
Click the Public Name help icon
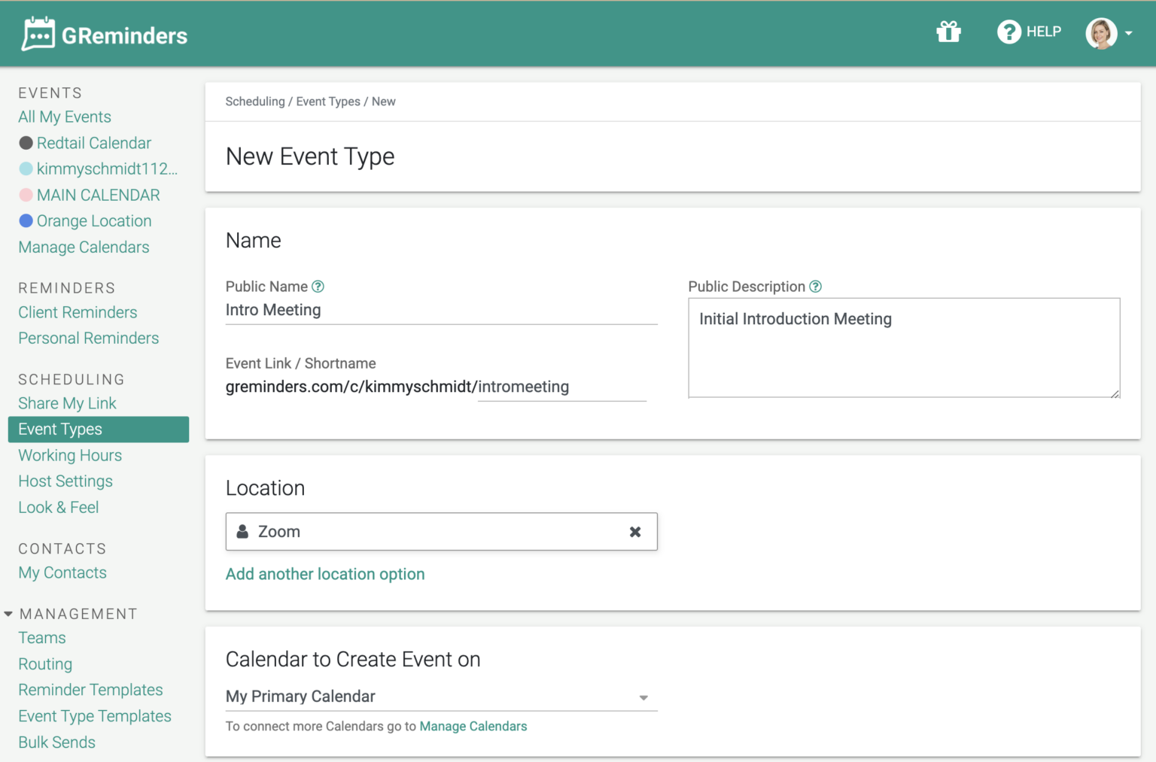point(318,286)
